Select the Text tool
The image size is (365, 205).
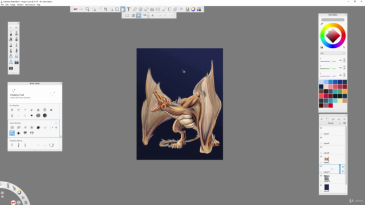coord(128,9)
